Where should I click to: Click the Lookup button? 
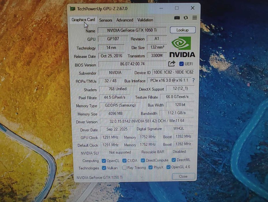pos(183,30)
